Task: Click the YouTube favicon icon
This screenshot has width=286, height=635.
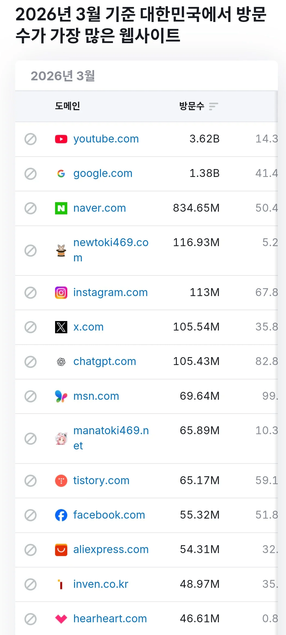Action: click(61, 139)
